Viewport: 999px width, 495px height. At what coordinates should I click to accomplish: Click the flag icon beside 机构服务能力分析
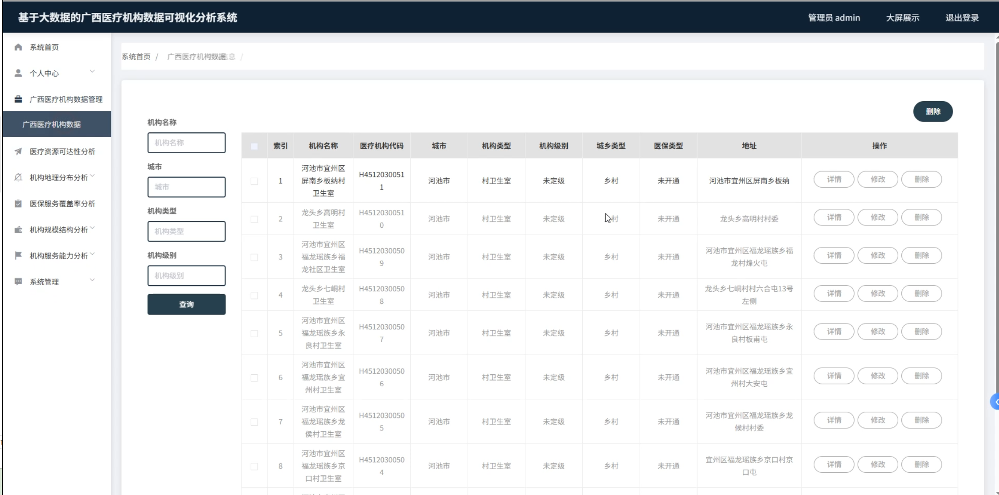coord(18,255)
